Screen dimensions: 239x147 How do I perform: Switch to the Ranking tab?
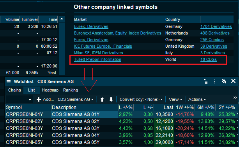(x=71, y=90)
